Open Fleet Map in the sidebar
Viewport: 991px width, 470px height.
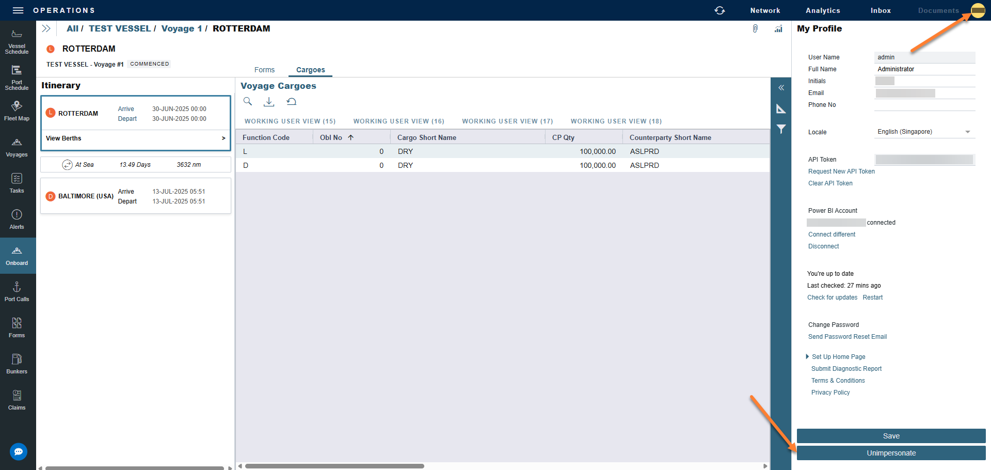[17, 111]
